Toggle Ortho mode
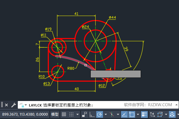The width and height of the screenshot is (179, 119). tap(92, 114)
